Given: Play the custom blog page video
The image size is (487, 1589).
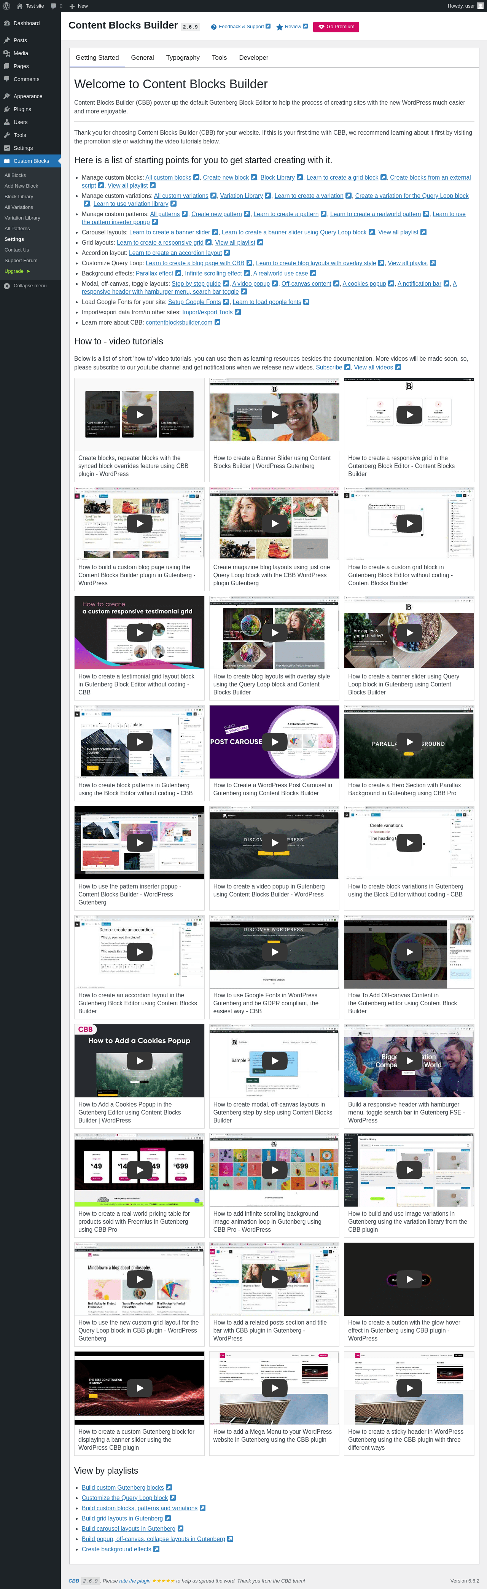Looking at the screenshot, I should click(x=140, y=524).
